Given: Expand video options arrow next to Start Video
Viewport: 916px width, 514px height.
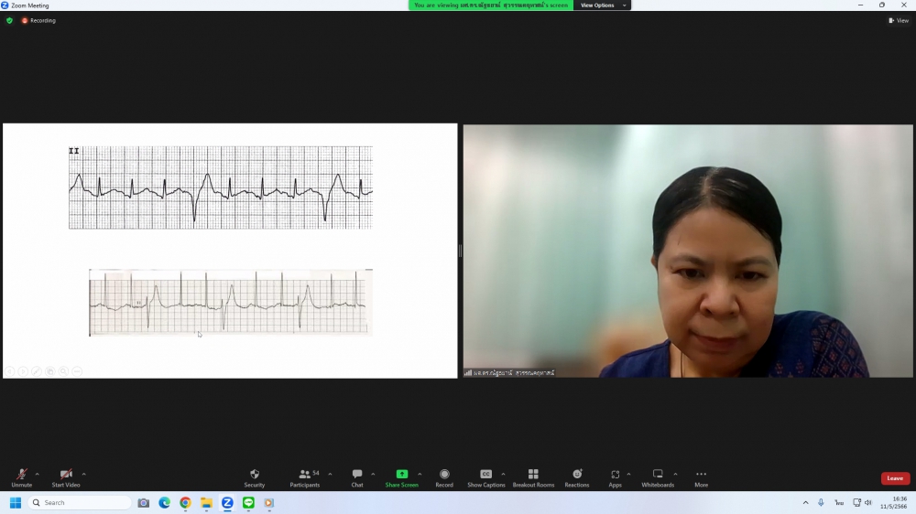Looking at the screenshot, I should [83, 474].
